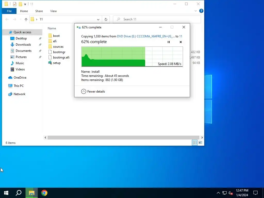
Task: Open Documents in the navigation pane
Action: point(23,51)
